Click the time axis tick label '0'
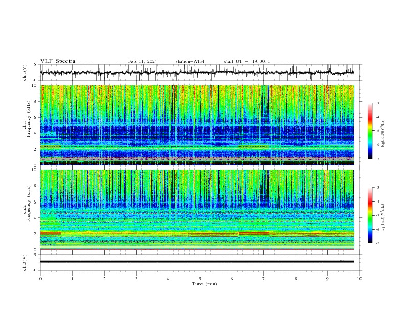The width and height of the screenshot is (405, 313). 40,279
